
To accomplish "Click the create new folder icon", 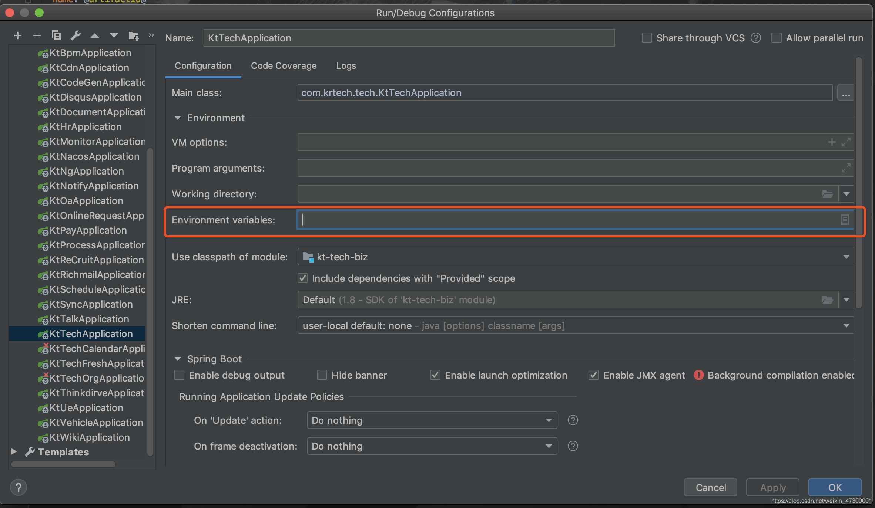I will point(133,36).
